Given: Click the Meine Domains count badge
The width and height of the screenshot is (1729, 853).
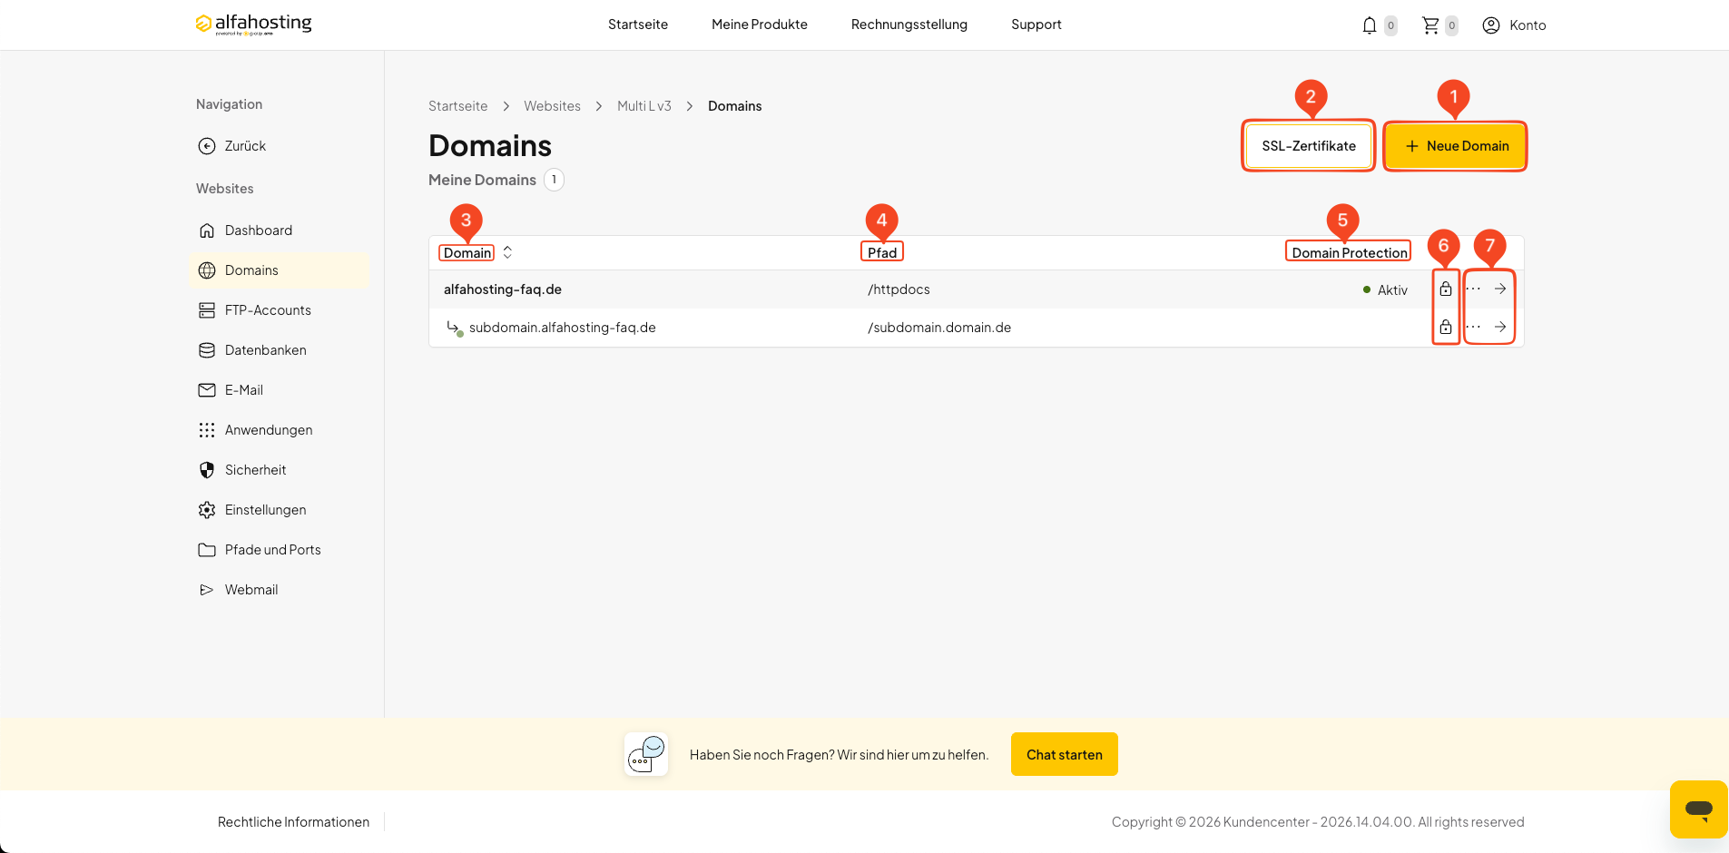Looking at the screenshot, I should tap(554, 180).
